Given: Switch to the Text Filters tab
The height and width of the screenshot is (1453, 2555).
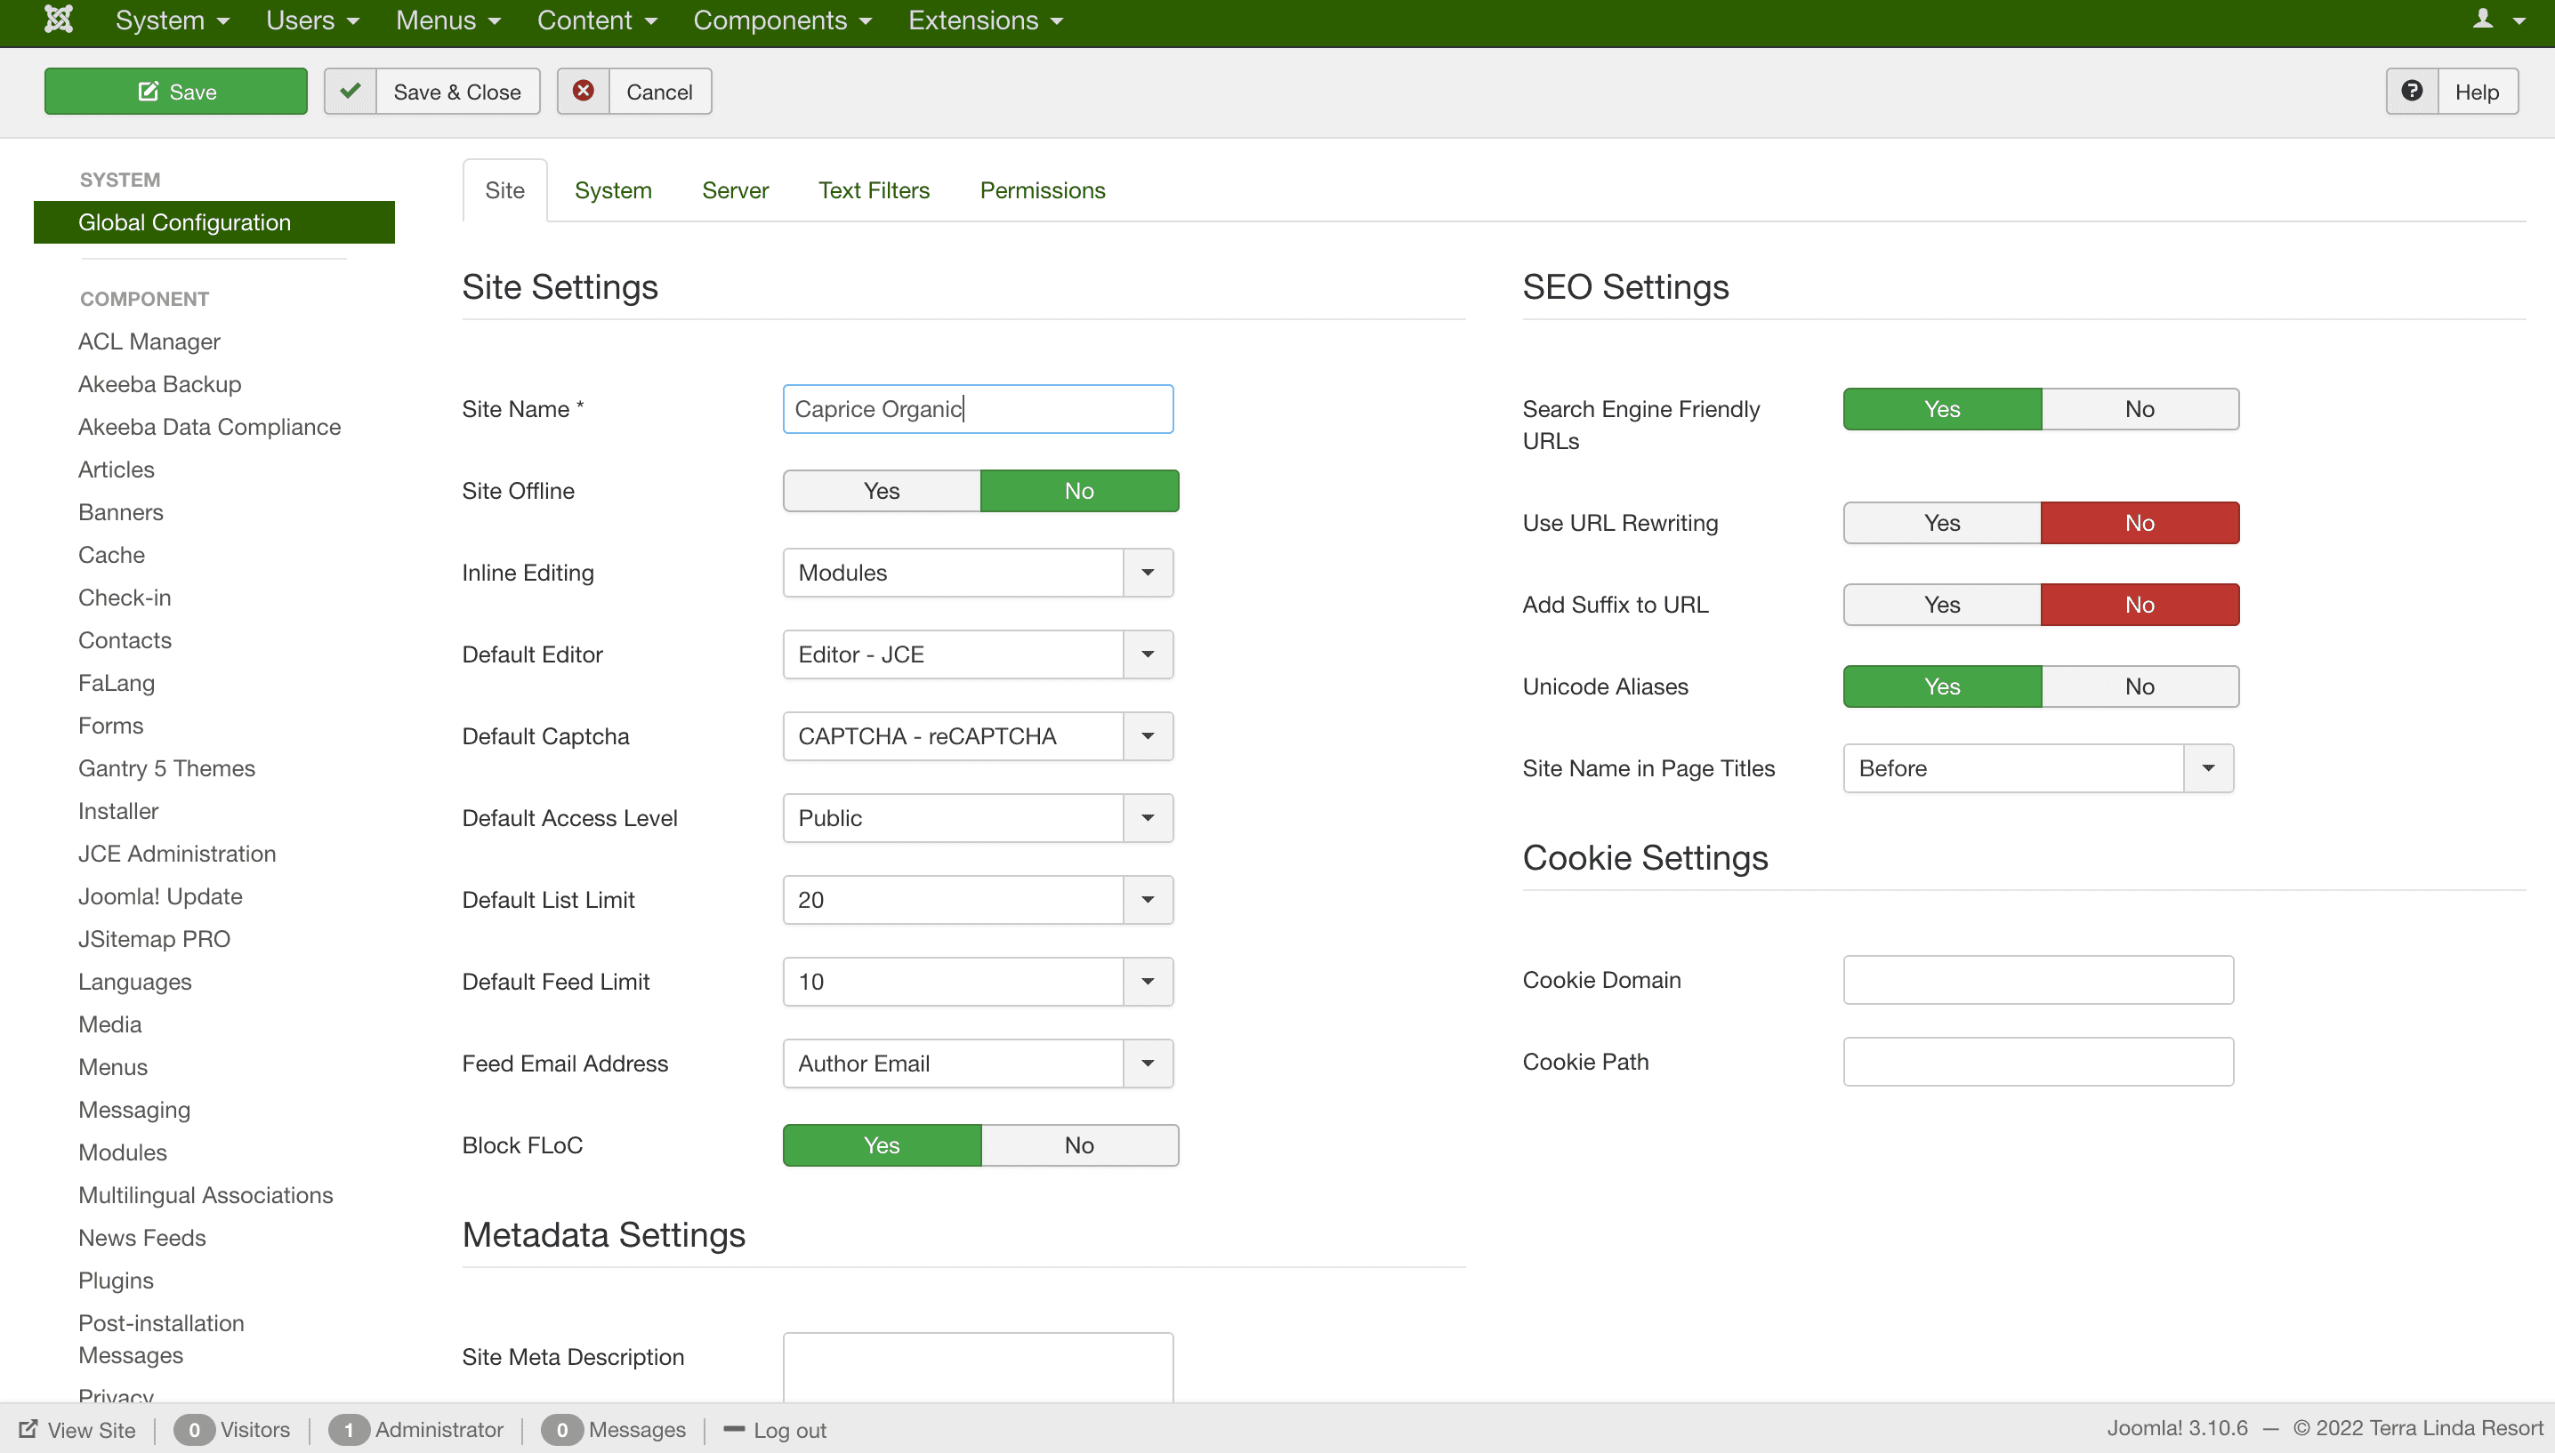Looking at the screenshot, I should pyautogui.click(x=875, y=190).
